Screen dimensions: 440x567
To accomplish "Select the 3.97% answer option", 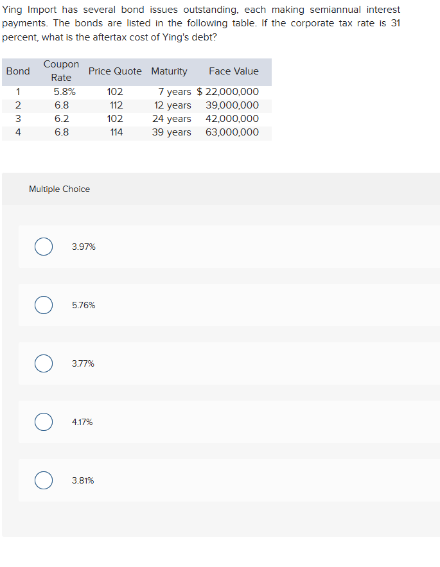I will tap(43, 247).
